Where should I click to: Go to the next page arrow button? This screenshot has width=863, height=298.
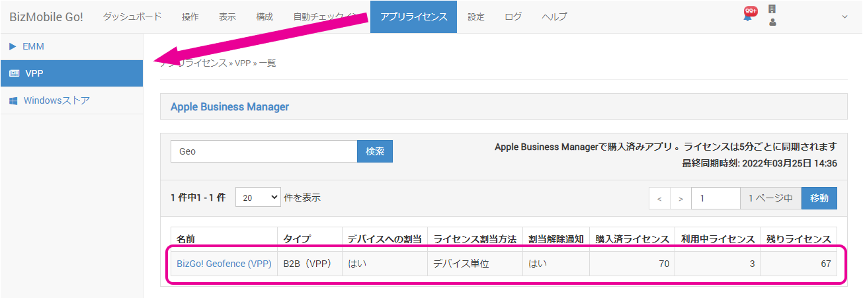pyautogui.click(x=680, y=198)
